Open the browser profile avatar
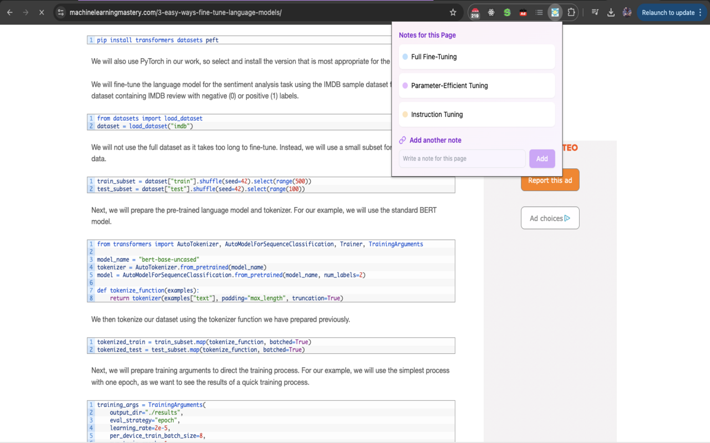 (x=627, y=12)
